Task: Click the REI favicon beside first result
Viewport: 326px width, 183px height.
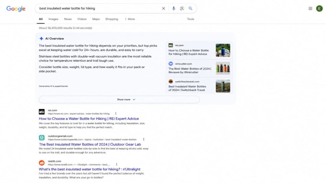Action: coord(42,112)
